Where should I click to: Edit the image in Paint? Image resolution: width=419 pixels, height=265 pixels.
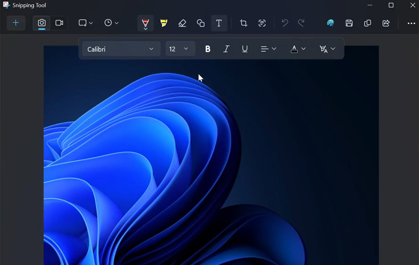coord(330,23)
